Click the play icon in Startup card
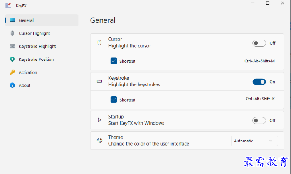This screenshot has height=174, width=291. coord(99,120)
